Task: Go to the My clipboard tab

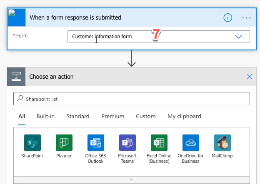Action: 184,117
